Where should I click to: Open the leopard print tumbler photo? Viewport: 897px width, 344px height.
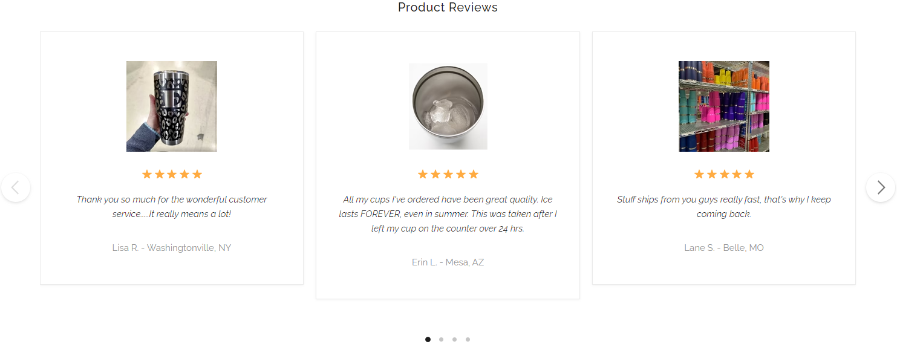tap(172, 106)
